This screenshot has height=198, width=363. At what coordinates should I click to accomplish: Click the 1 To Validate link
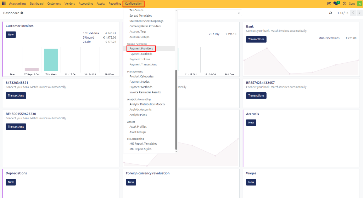pyautogui.click(x=91, y=33)
